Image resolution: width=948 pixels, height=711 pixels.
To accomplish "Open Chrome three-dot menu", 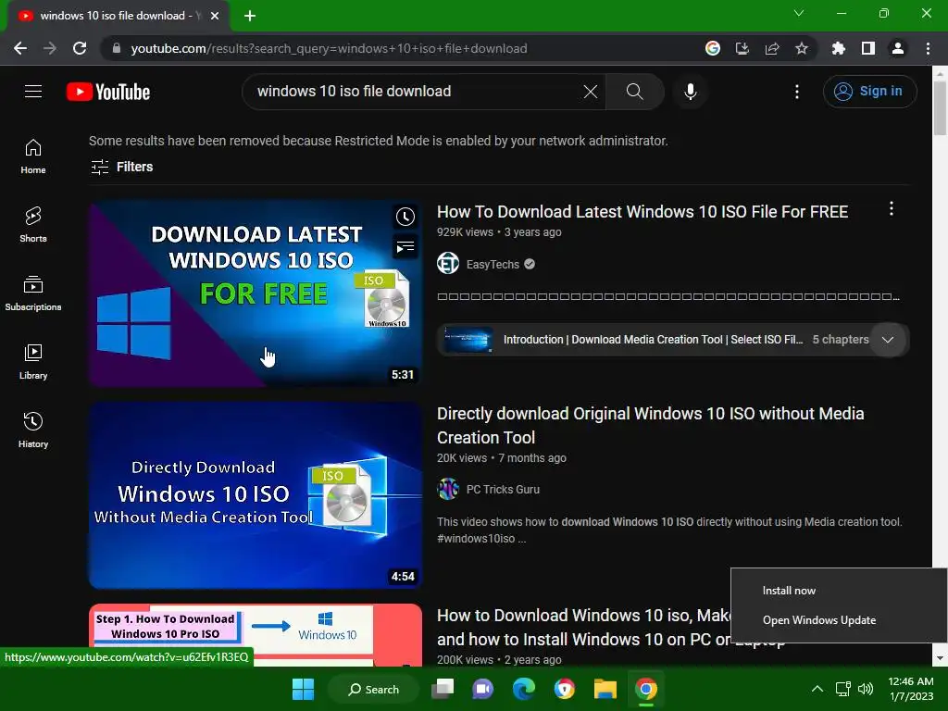I will (x=928, y=48).
